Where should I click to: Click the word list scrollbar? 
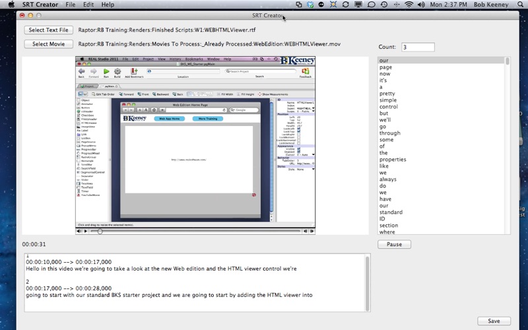click(508, 145)
